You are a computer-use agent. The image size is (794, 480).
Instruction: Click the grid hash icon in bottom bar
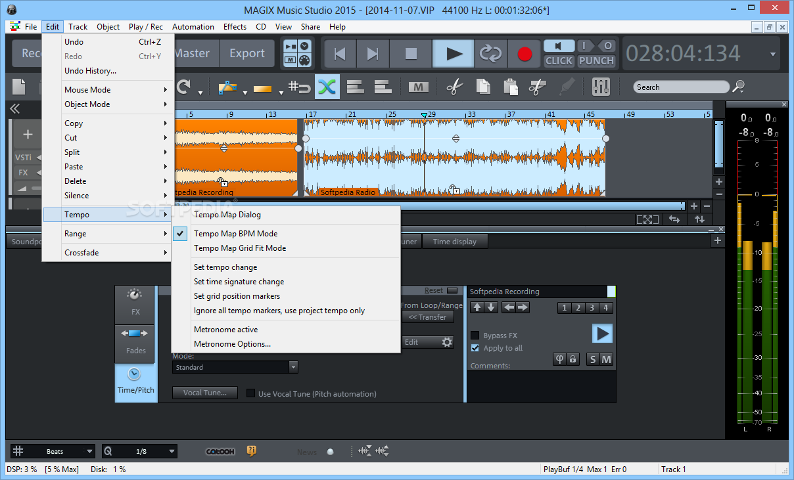coord(18,451)
